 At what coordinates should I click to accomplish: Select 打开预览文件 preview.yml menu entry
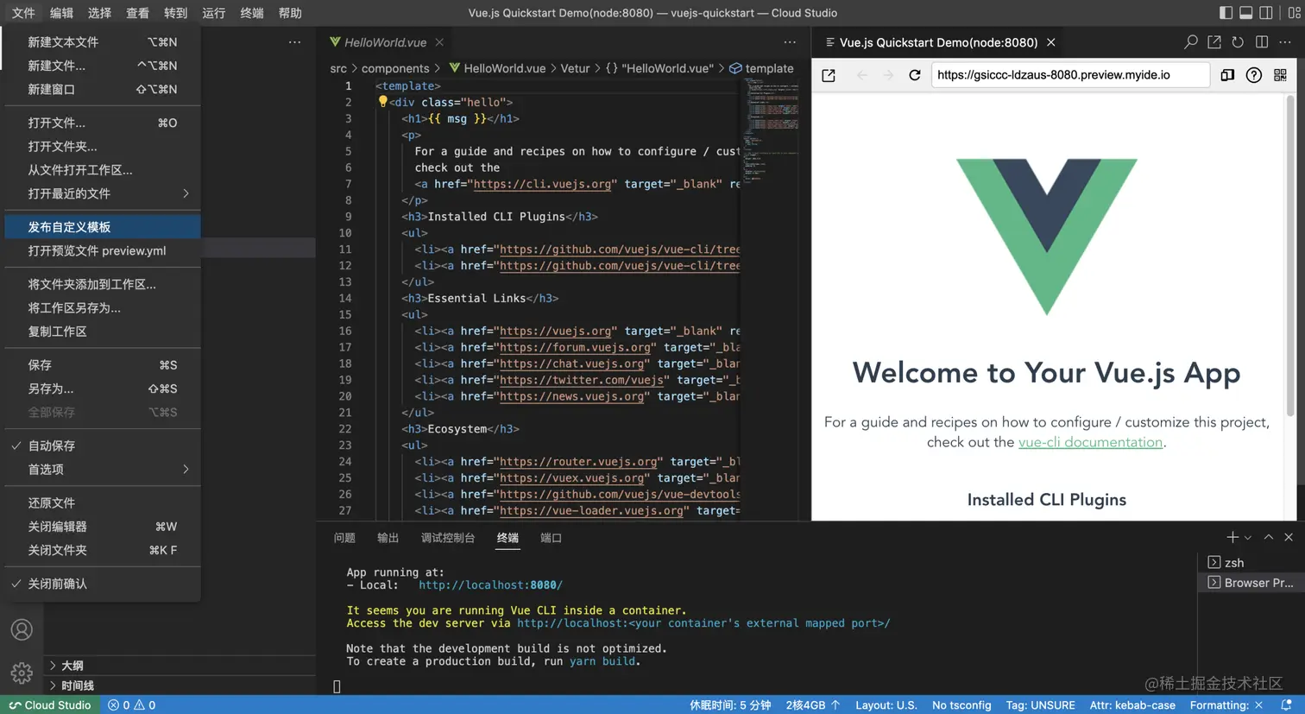coord(102,250)
